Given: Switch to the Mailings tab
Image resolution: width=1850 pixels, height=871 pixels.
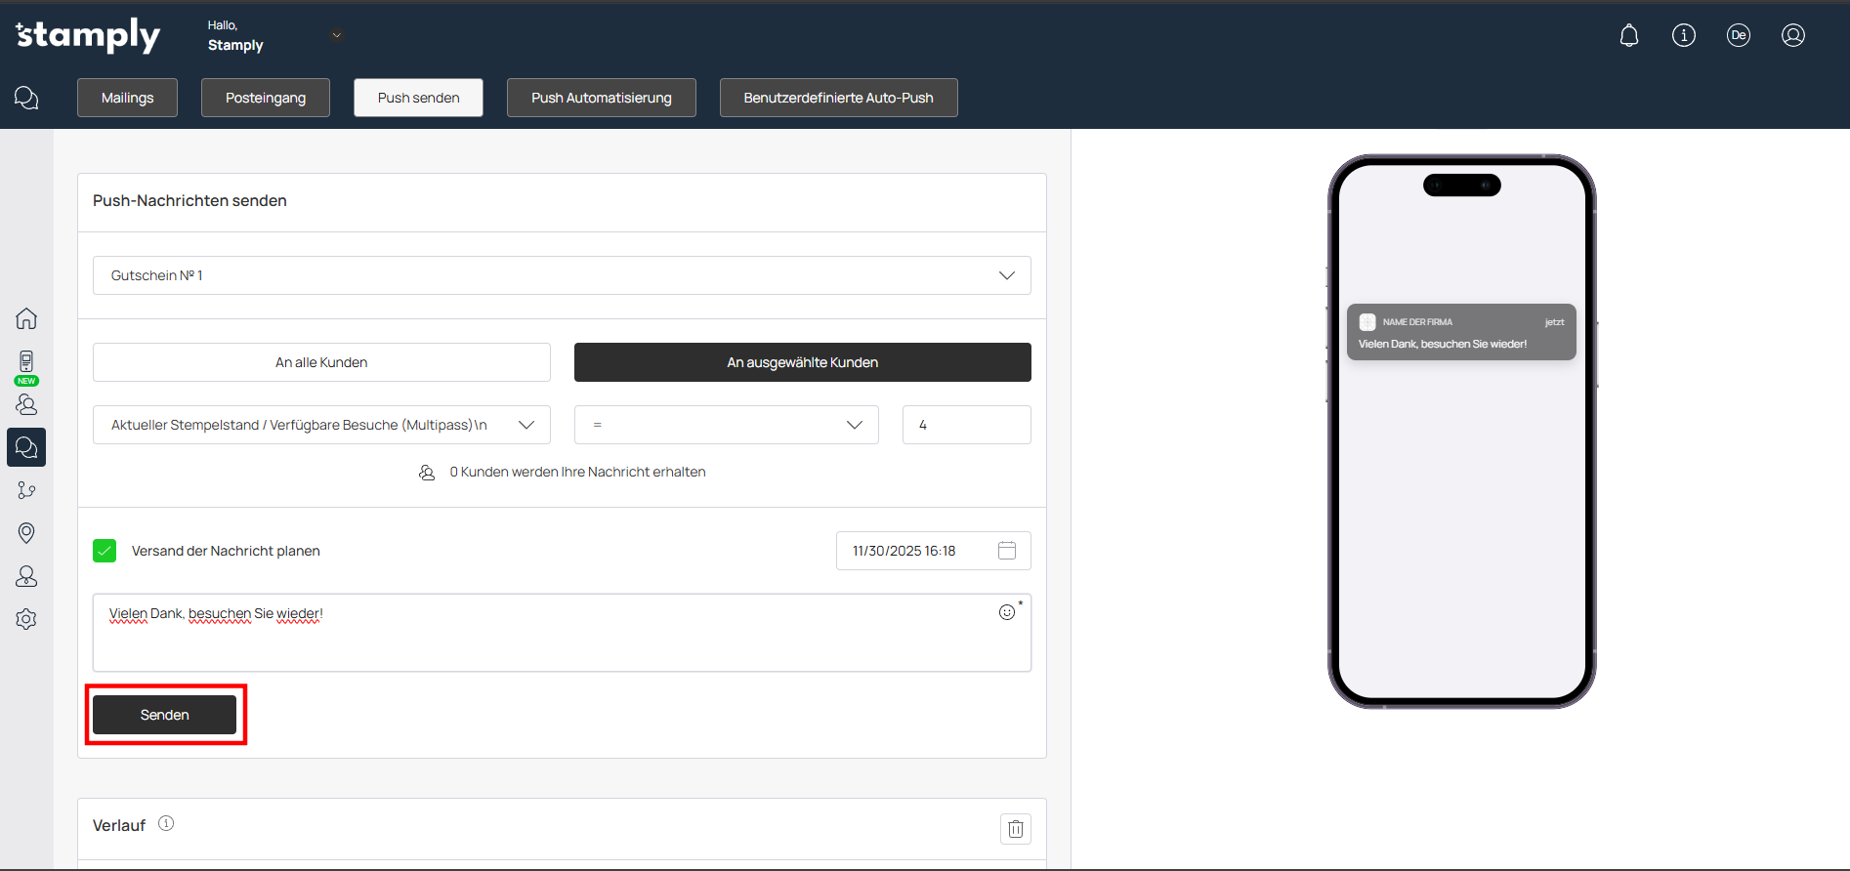Looking at the screenshot, I should (127, 98).
